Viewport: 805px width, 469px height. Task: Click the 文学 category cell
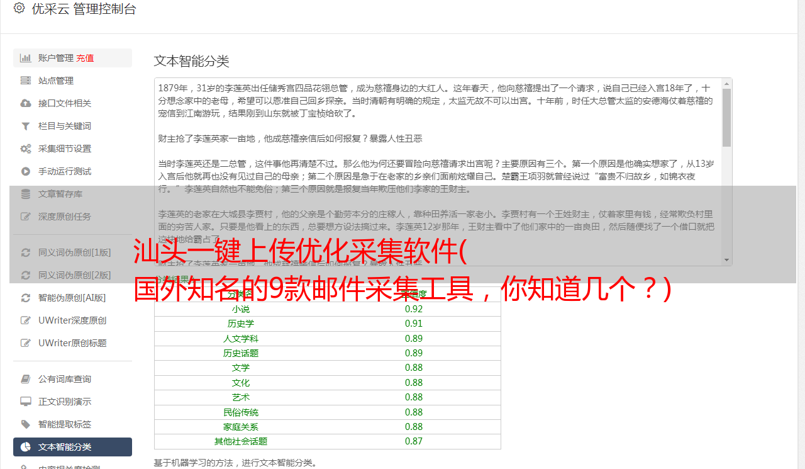(x=241, y=368)
